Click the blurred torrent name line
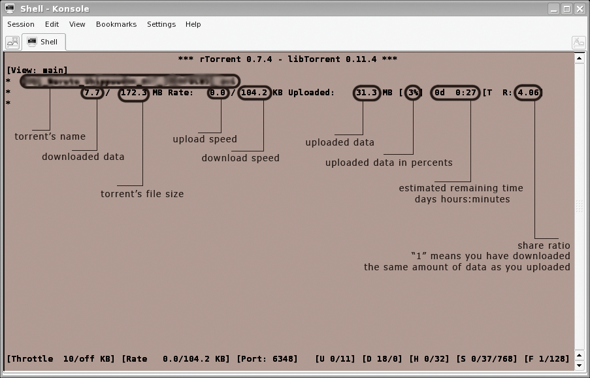Image resolution: width=590 pixels, height=378 pixels. [x=130, y=81]
